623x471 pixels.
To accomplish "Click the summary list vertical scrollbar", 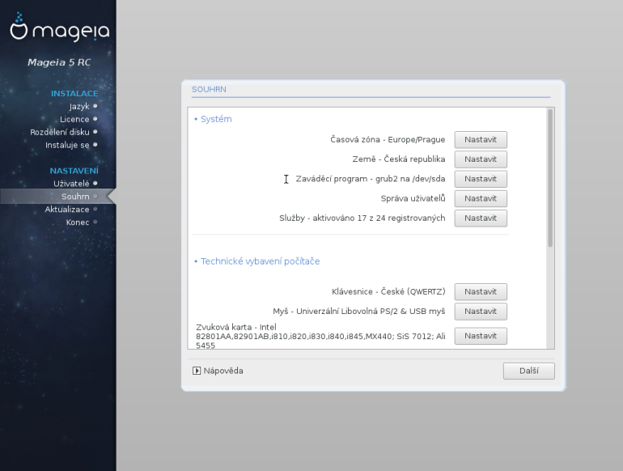I will point(550,178).
